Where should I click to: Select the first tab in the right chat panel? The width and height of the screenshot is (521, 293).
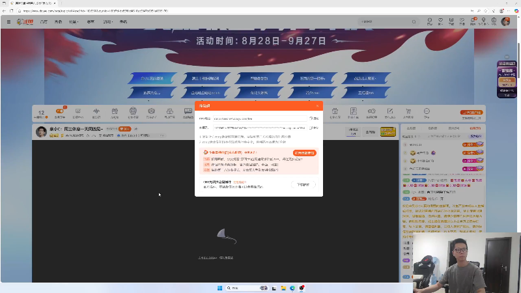tap(412, 128)
